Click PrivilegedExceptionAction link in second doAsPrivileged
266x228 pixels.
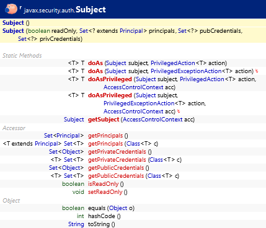[139, 103]
